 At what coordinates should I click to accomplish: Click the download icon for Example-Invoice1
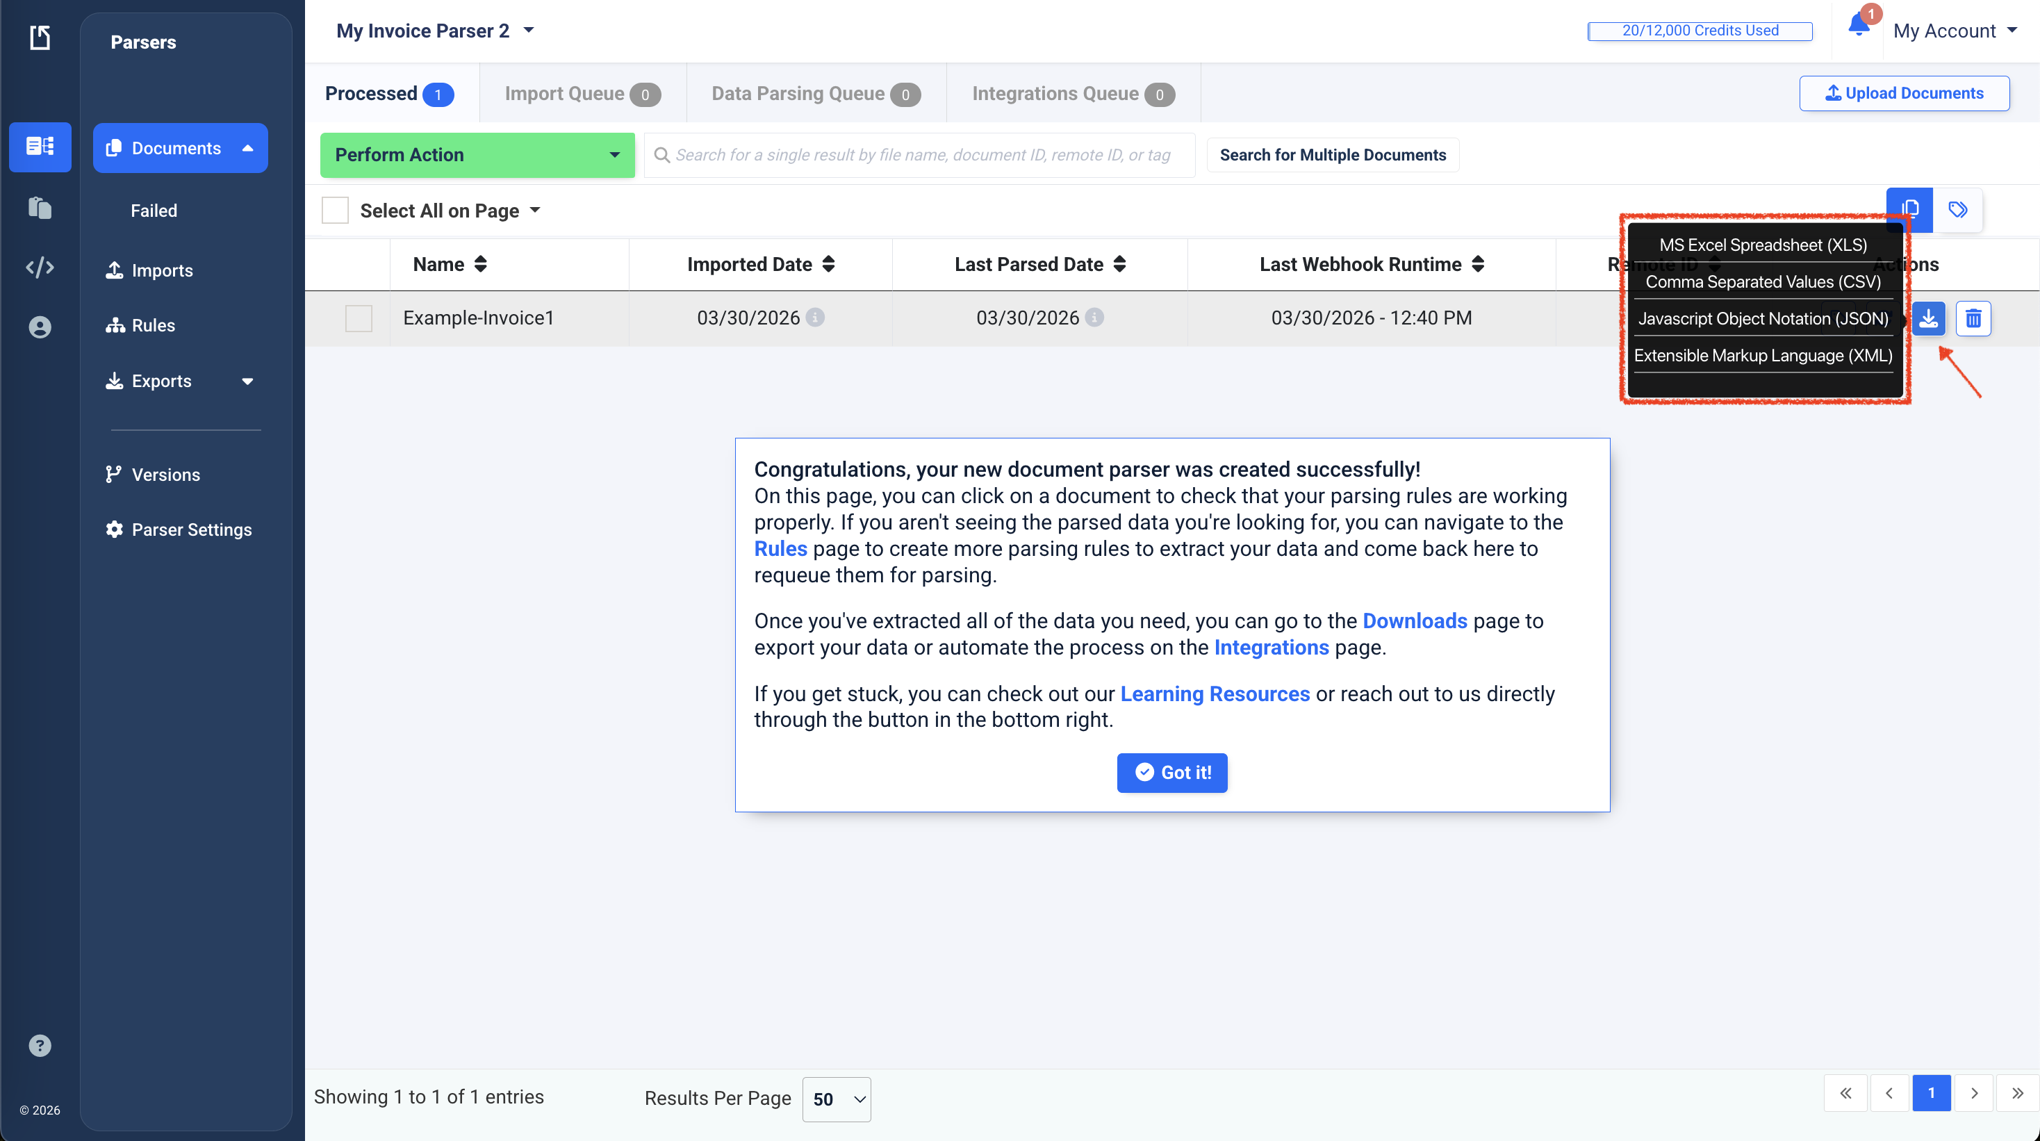[x=1928, y=318]
